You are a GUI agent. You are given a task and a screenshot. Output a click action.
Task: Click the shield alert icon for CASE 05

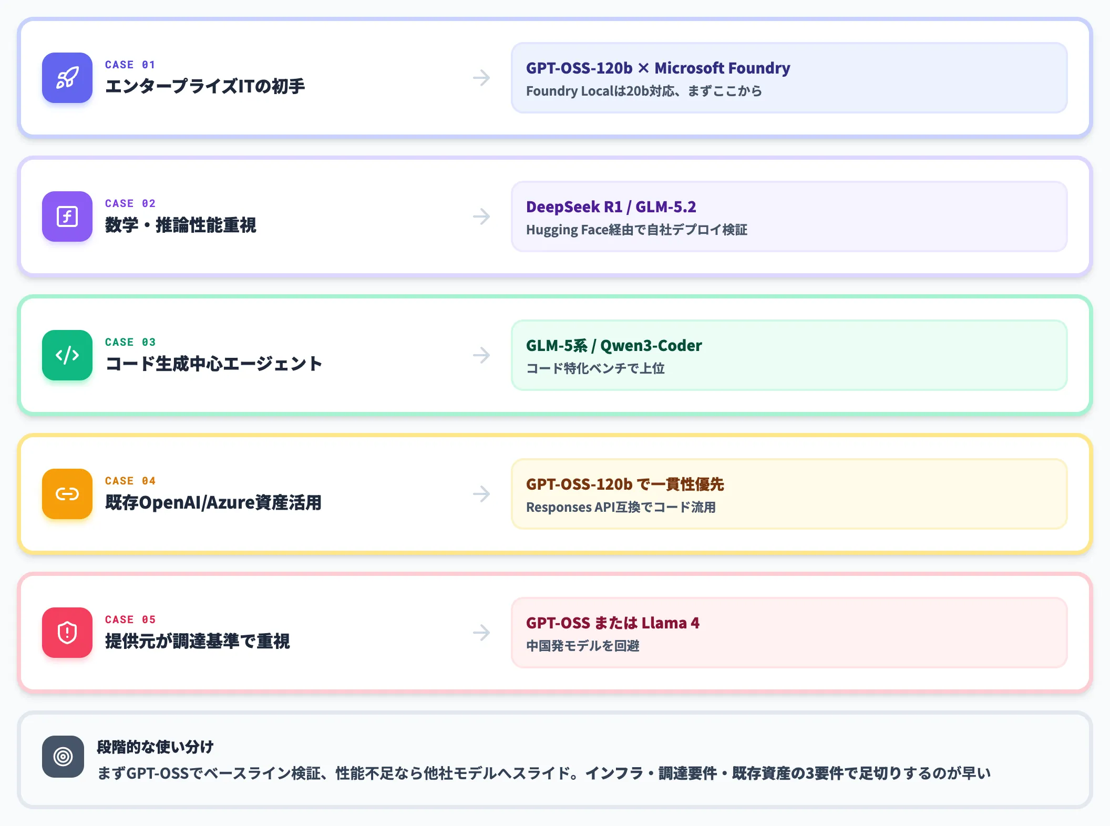pyautogui.click(x=67, y=633)
